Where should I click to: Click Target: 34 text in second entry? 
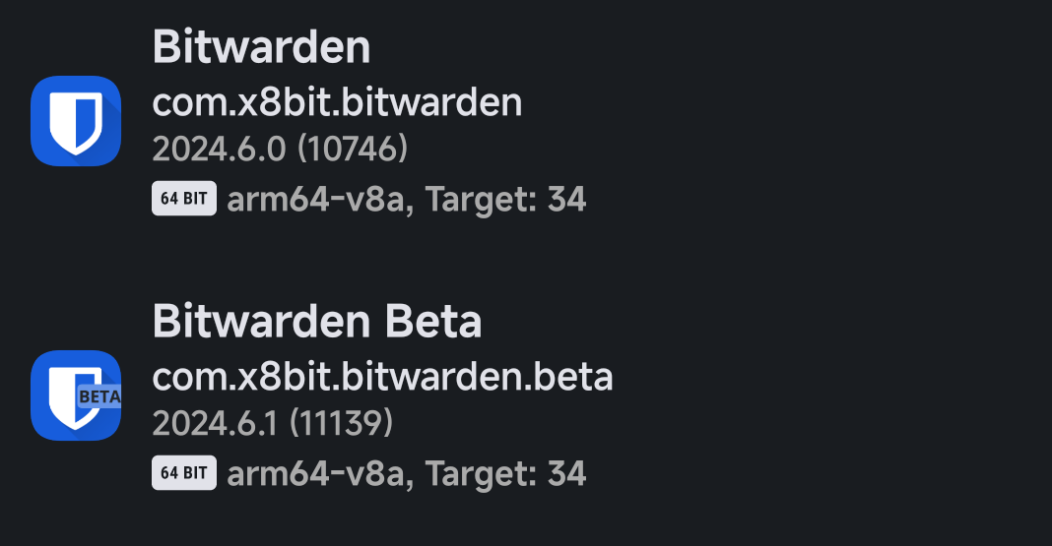coord(506,473)
